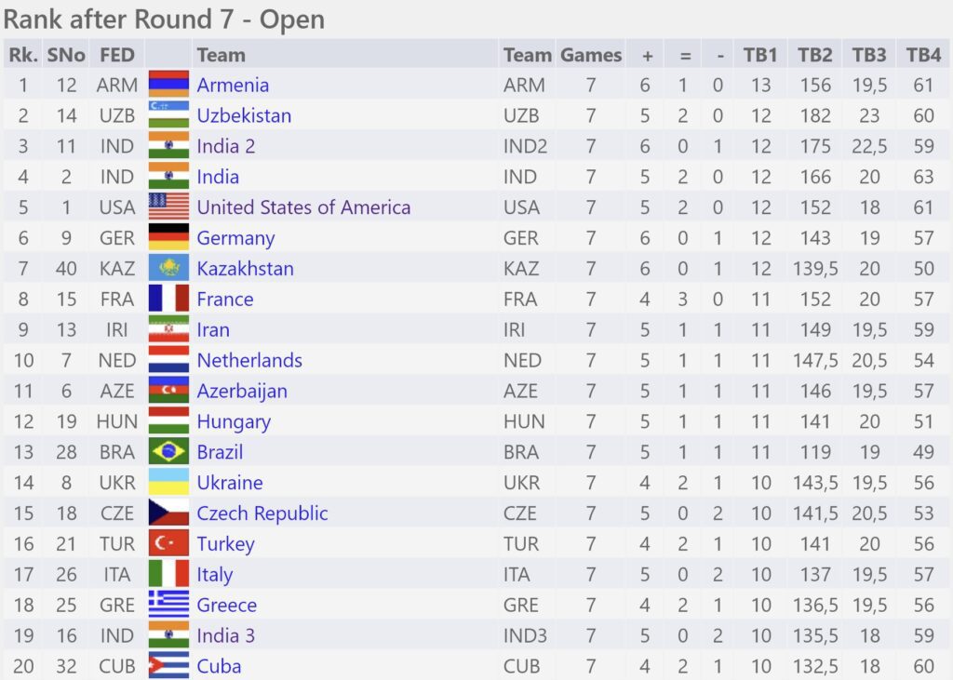Screen dimensions: 953x680
Task: Click the Team column header
Action: tap(221, 55)
